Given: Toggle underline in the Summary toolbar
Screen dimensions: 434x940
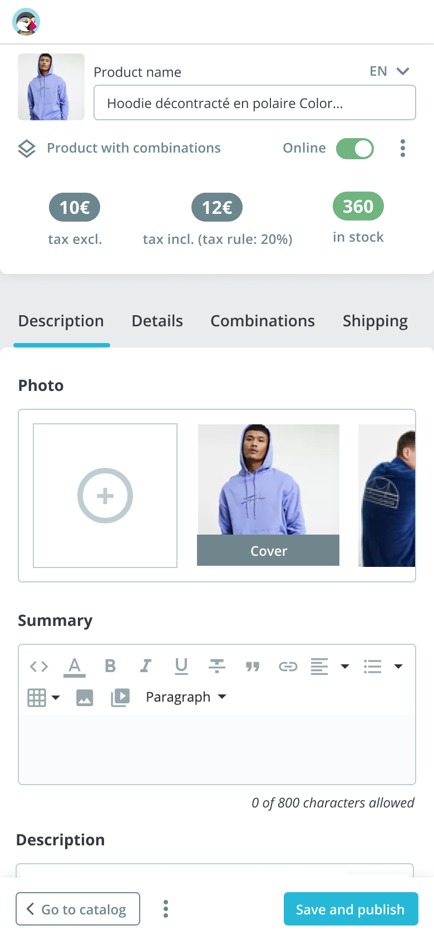Looking at the screenshot, I should tap(181, 666).
